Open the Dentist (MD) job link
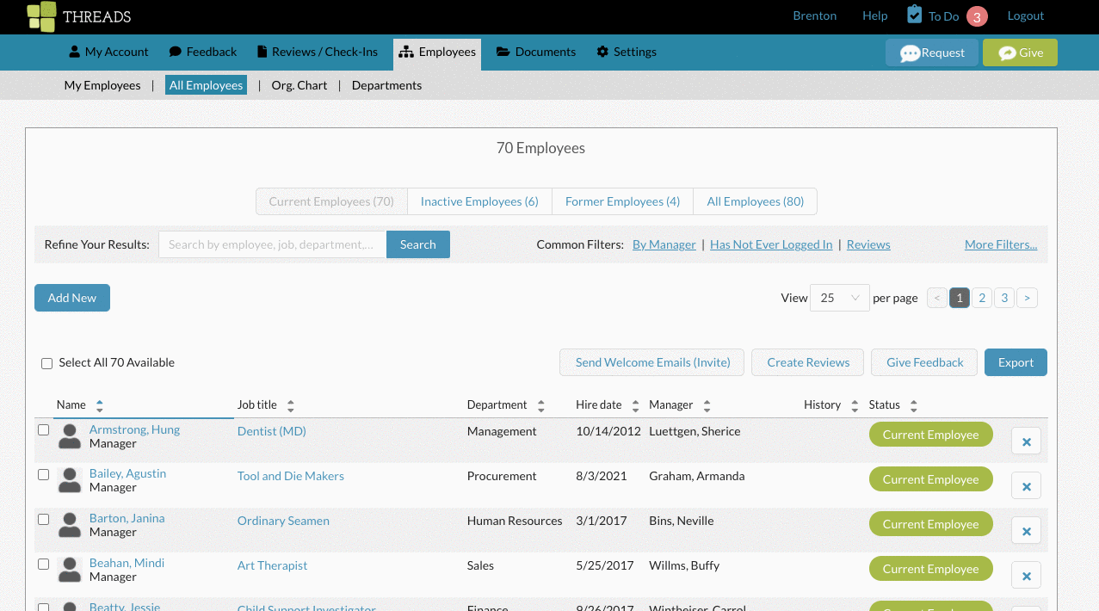Screen dimensions: 1099x611 click(x=272, y=431)
